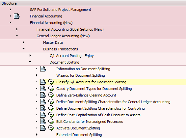Screen dimensions: 186x138
Task: Collapse the Document Splitting node
Action: pyautogui.click(x=30, y=62)
